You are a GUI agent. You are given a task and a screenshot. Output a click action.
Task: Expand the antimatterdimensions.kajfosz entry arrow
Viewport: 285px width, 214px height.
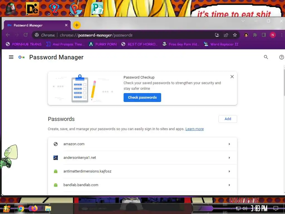click(x=229, y=171)
